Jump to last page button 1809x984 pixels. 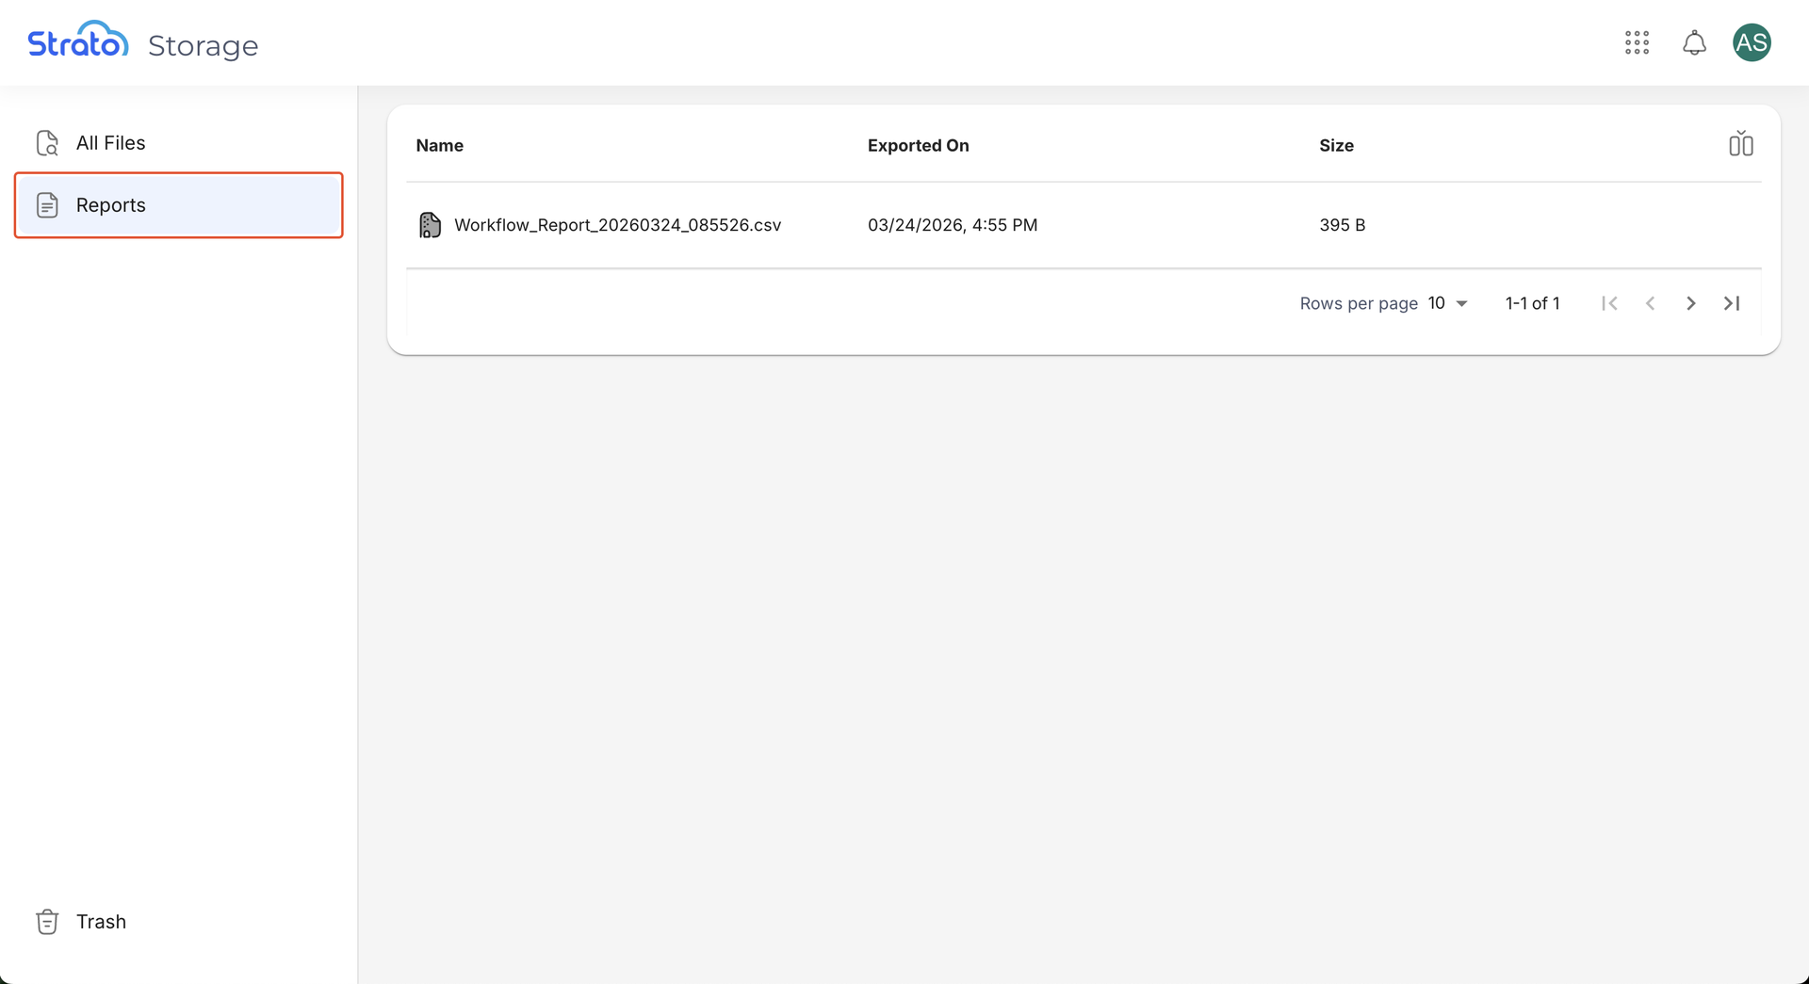(x=1731, y=303)
